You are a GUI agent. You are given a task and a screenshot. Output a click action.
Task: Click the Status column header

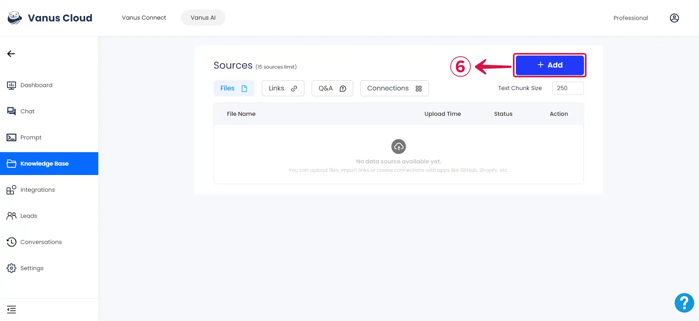click(x=503, y=114)
